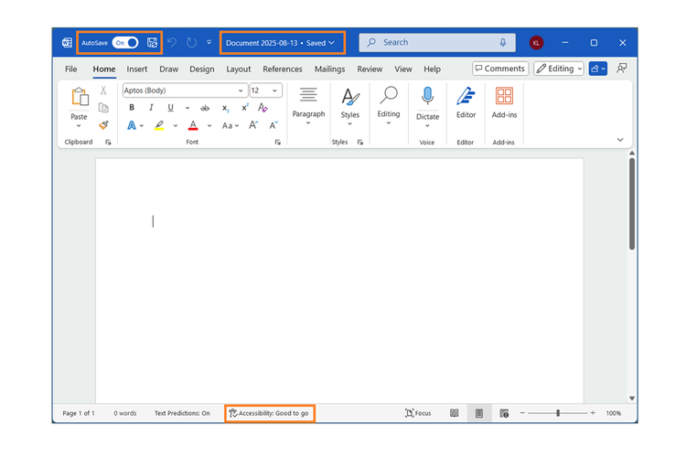
Task: Click 'Accessibility: Good to go' status
Action: click(x=270, y=413)
